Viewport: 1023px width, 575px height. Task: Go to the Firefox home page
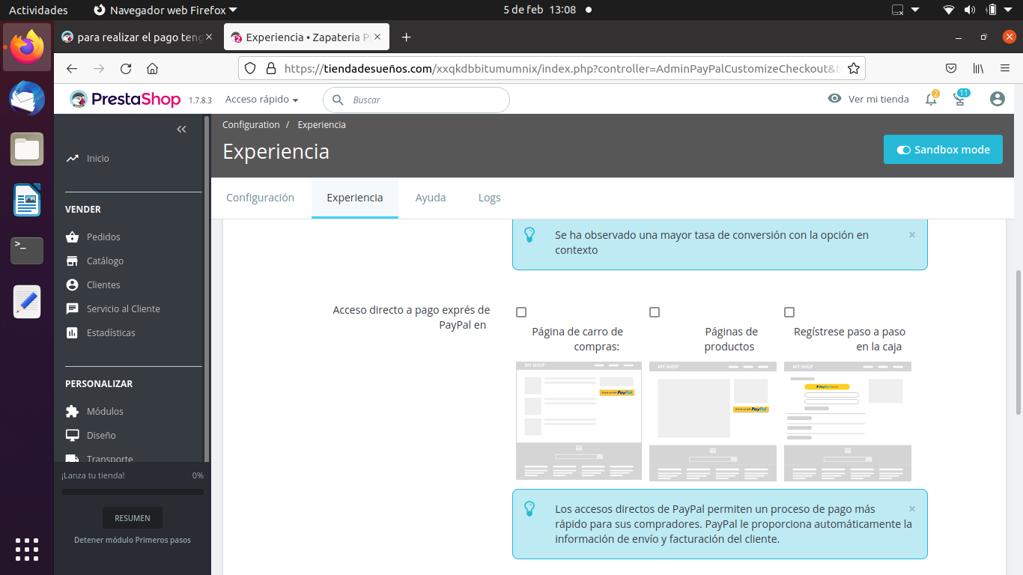click(x=152, y=68)
